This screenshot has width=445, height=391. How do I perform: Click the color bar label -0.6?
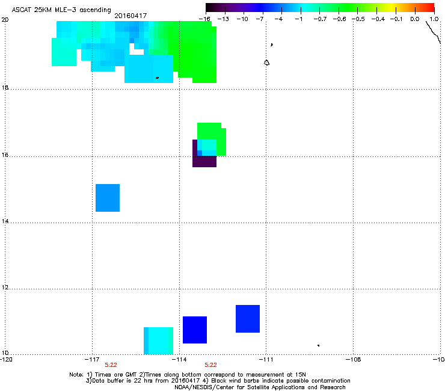339,19
